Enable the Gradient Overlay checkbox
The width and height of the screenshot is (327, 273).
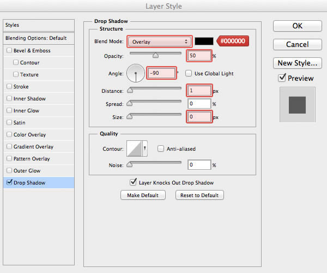[x=9, y=146]
